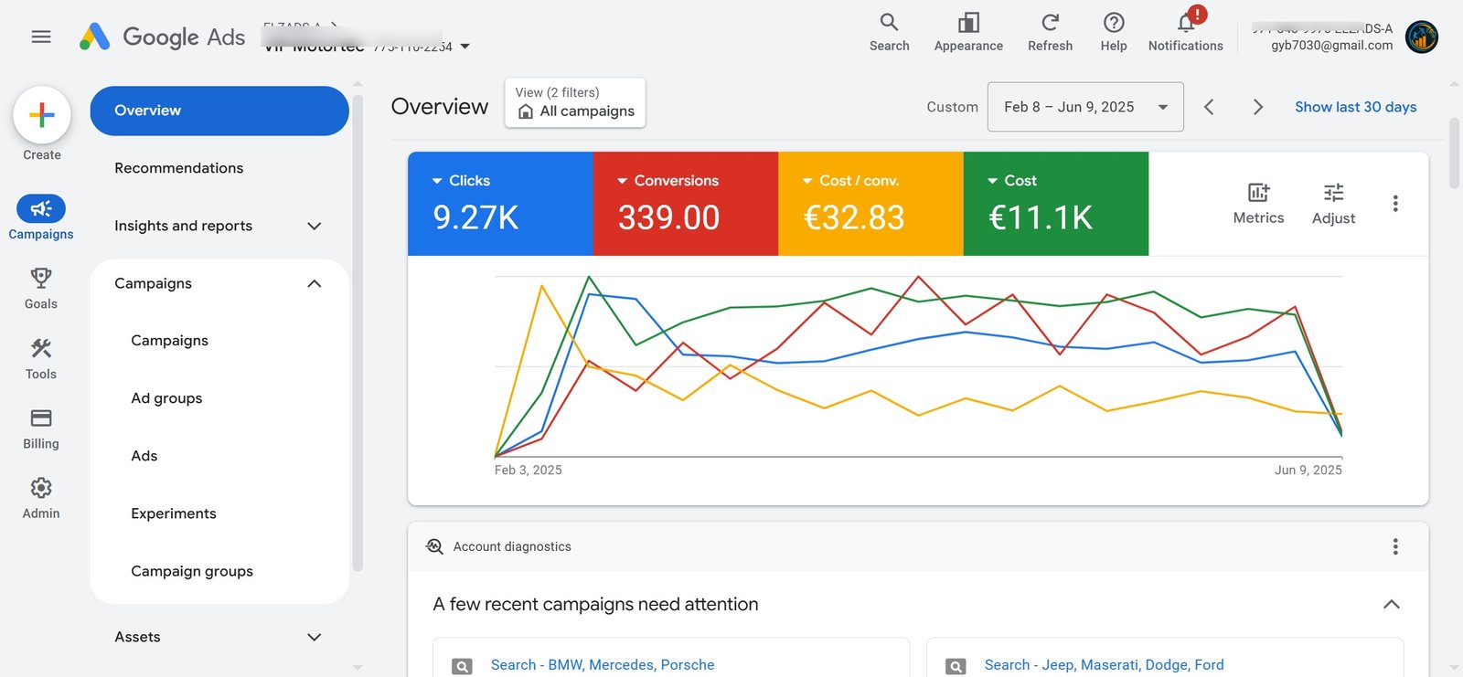Open the Adjust chart settings
This screenshot has height=677, width=1463.
pos(1333,203)
